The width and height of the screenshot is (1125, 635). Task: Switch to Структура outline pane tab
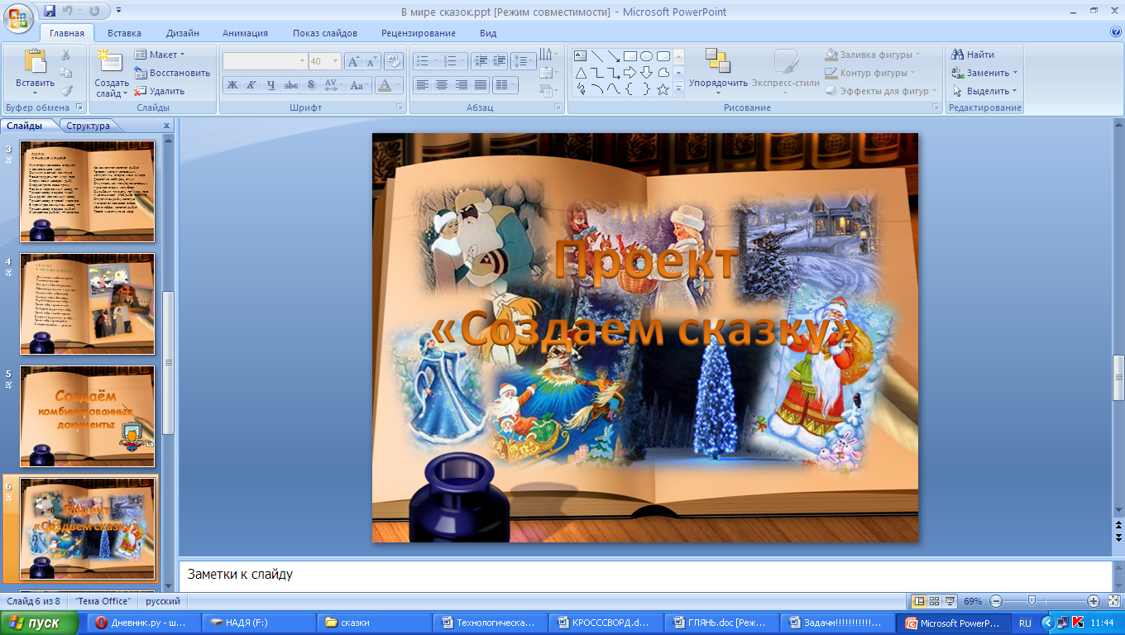(89, 126)
